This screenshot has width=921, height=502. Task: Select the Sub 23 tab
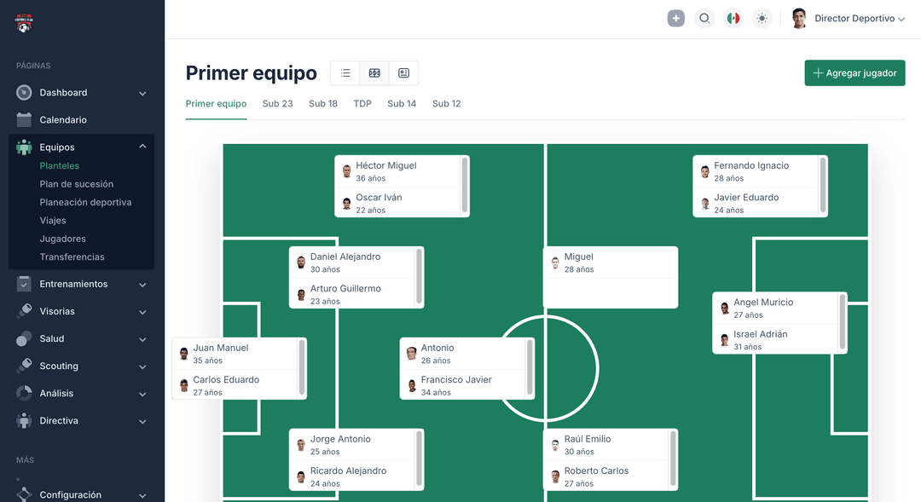click(277, 104)
